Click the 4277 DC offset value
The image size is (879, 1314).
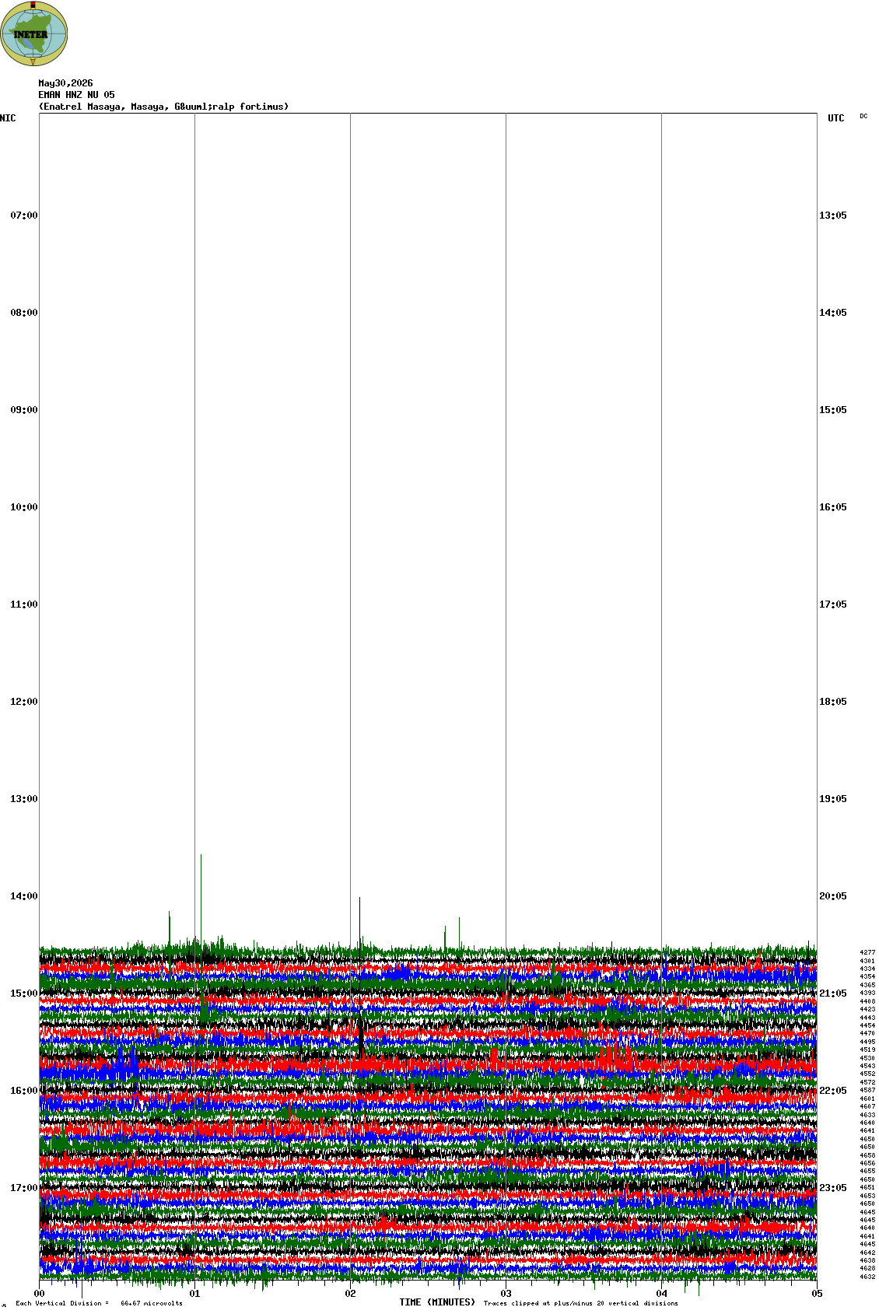click(x=867, y=952)
